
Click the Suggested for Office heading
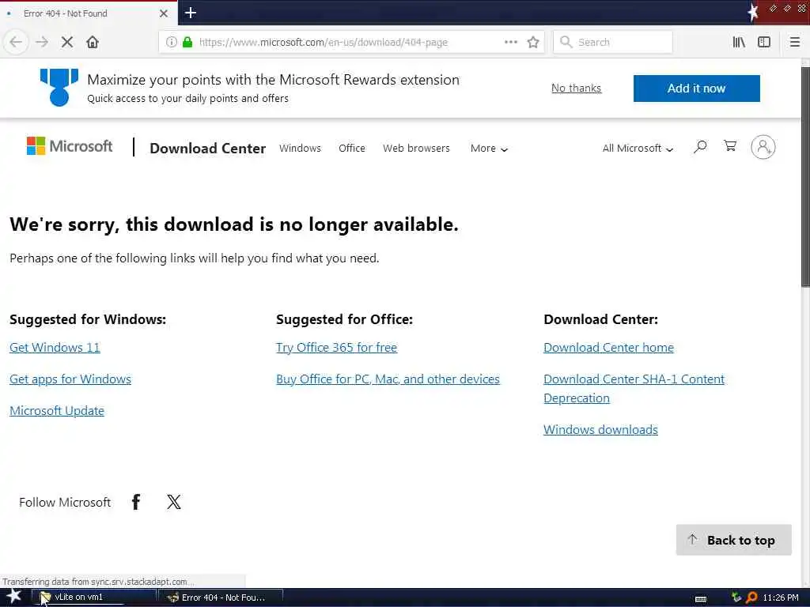click(x=345, y=319)
